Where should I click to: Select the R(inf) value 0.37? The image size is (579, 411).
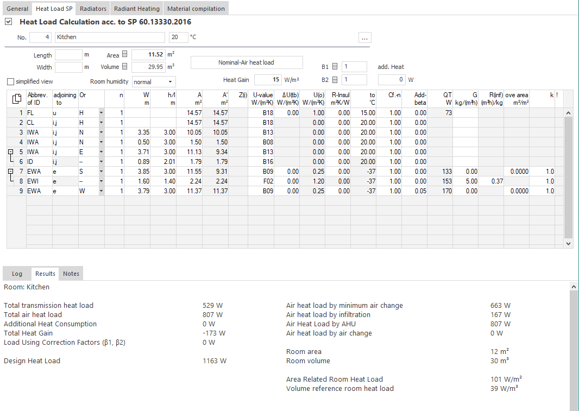[491, 181]
